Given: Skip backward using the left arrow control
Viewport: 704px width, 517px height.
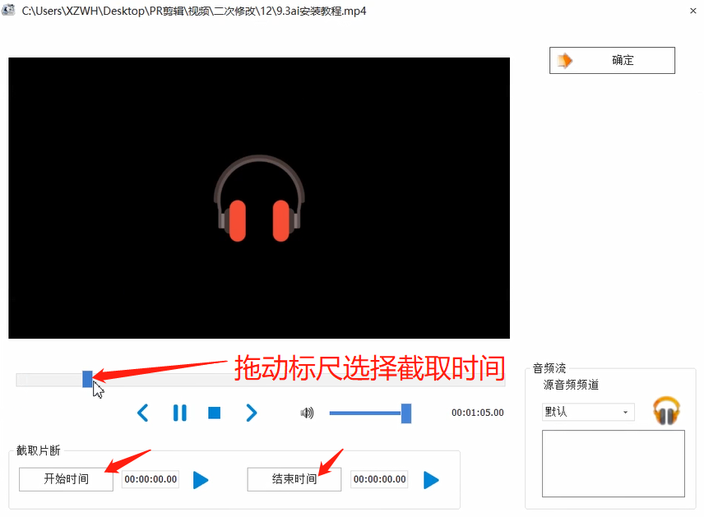Looking at the screenshot, I should click(x=142, y=413).
